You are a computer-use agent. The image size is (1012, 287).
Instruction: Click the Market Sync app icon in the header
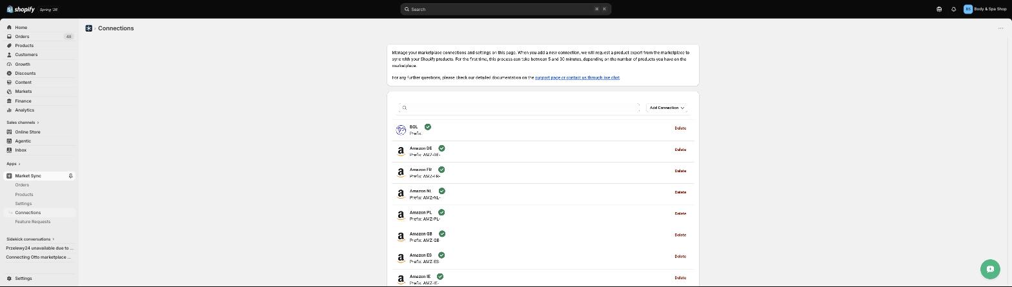click(89, 28)
